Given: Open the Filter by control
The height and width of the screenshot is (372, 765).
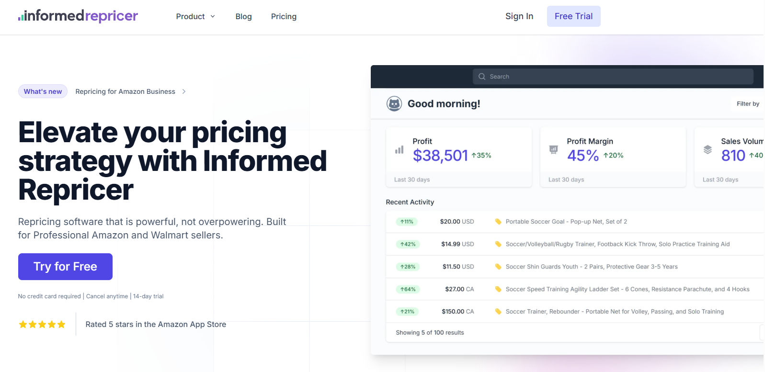Looking at the screenshot, I should 748,103.
